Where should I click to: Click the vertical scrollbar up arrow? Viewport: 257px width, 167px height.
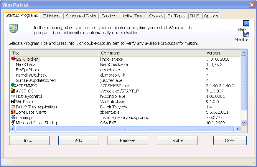click(243, 52)
